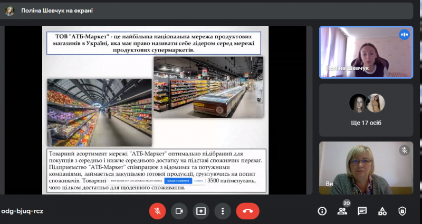The width and height of the screenshot is (422, 224).
Task: Open the 'Ще 17 осіб' tile
Action: pos(366,110)
